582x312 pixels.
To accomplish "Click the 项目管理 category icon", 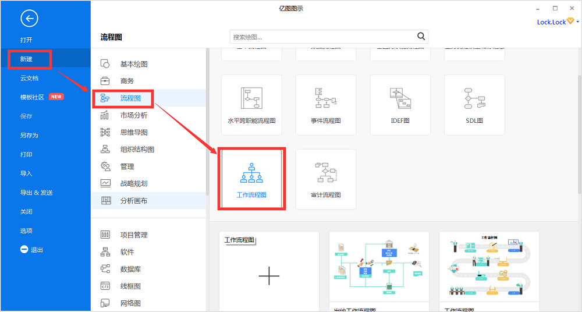I will click(x=105, y=235).
